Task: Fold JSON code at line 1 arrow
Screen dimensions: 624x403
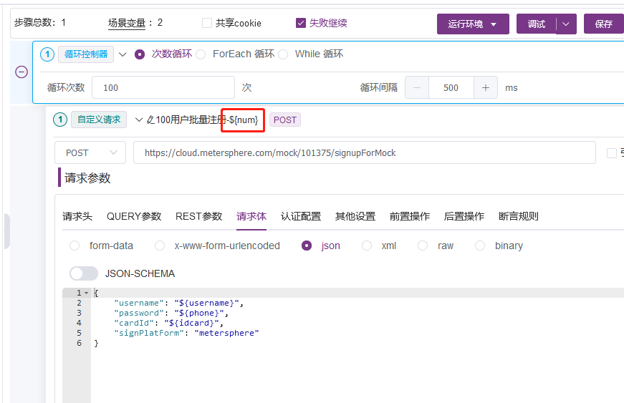Action: [x=87, y=293]
